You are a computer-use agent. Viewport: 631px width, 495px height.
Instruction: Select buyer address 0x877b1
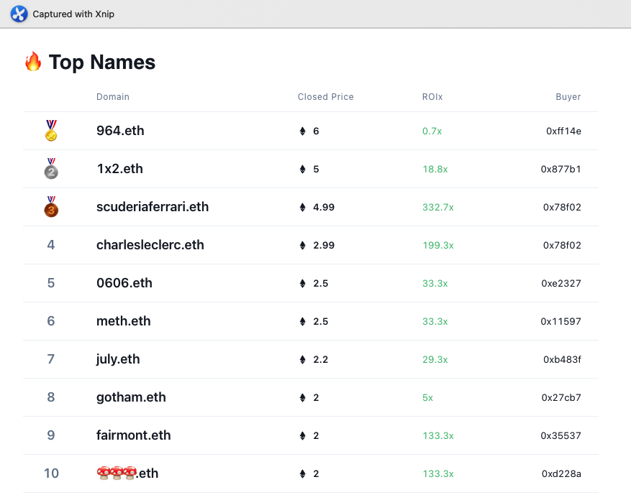point(561,169)
